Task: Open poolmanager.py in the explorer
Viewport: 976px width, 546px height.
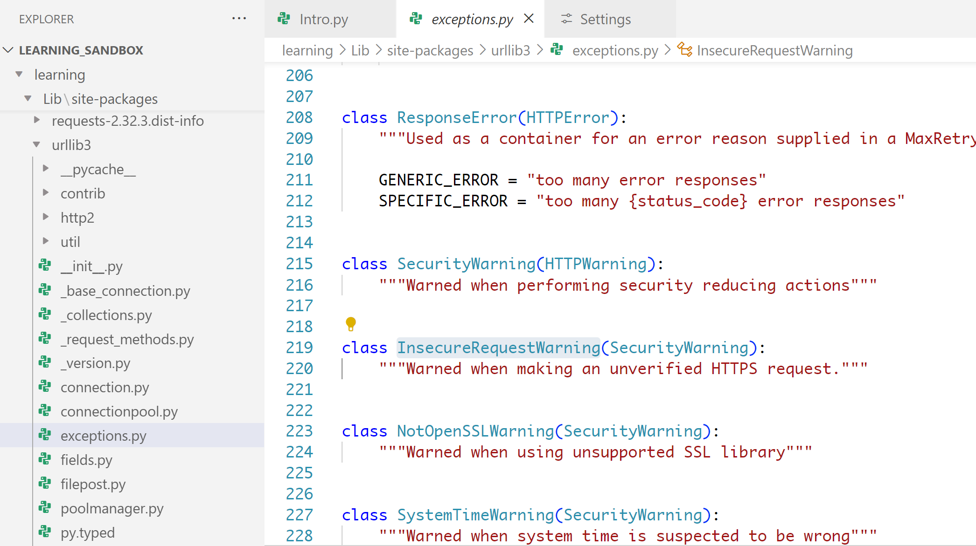Action: click(112, 508)
